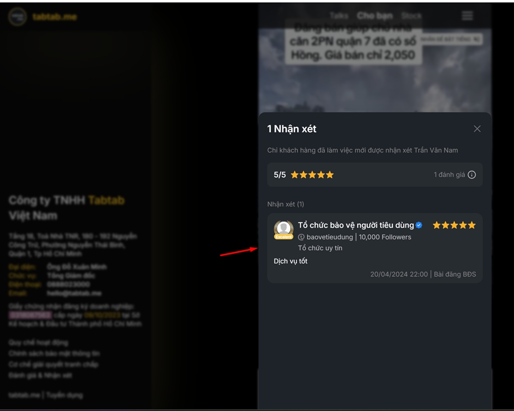The image size is (514, 411).
Task: Click the blue verified badge after reviewer name
Action: click(x=419, y=225)
